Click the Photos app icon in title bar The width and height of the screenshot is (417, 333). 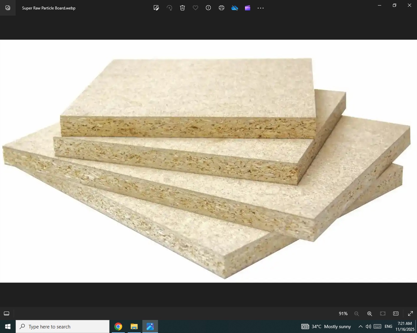coord(8,8)
